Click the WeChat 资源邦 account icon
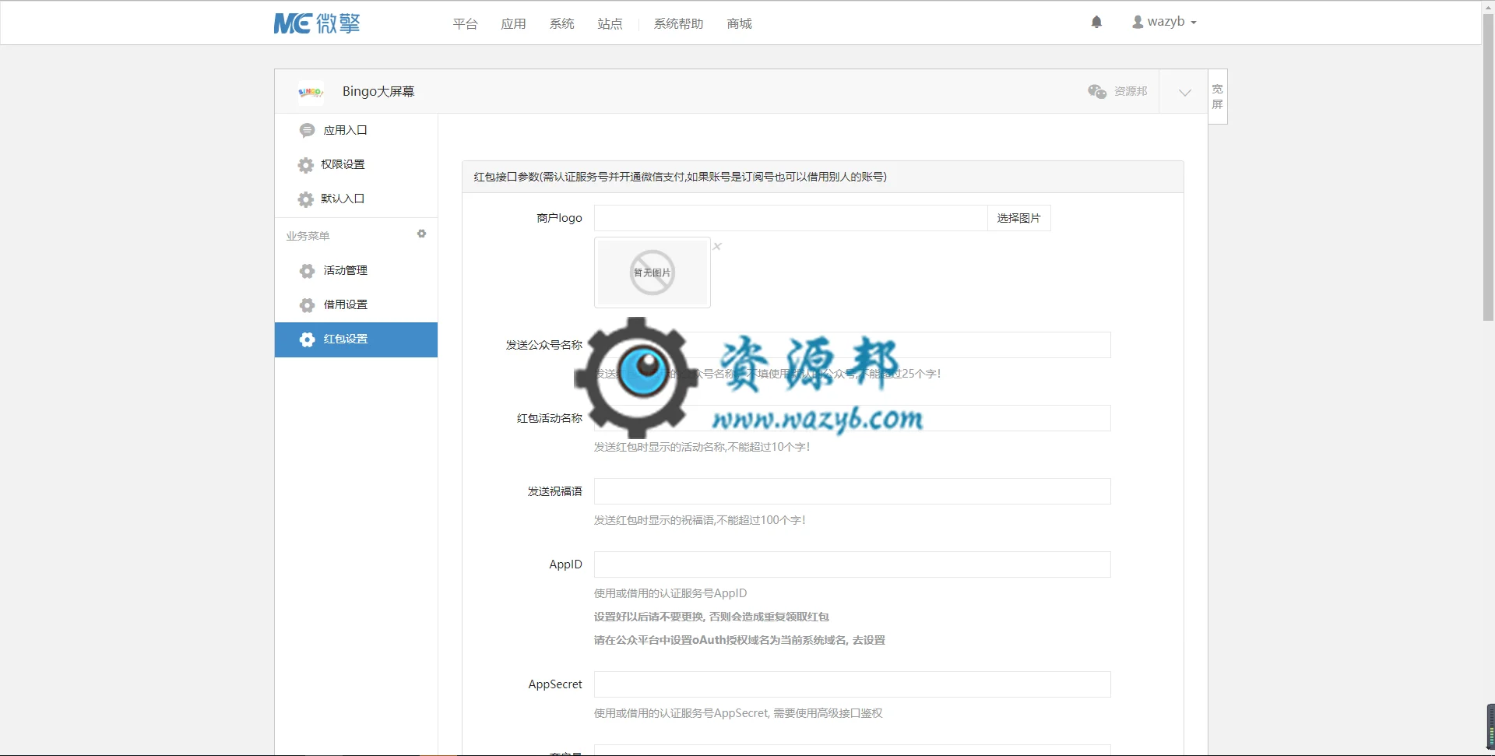 point(1097,91)
